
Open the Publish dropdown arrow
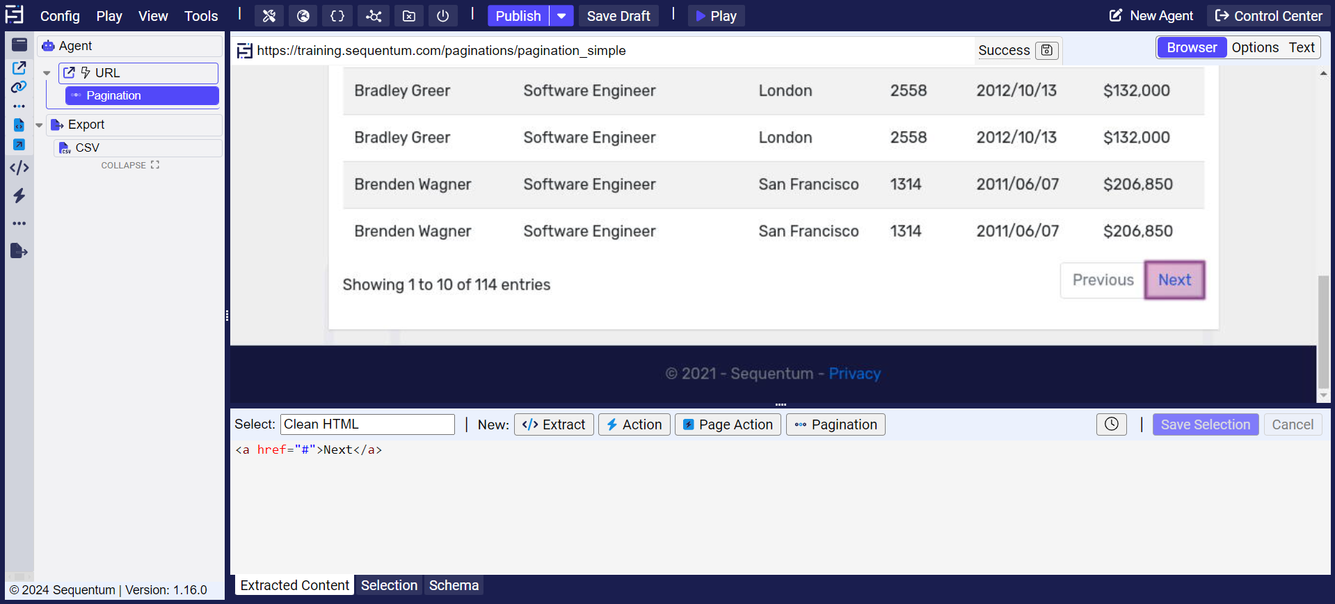click(561, 16)
